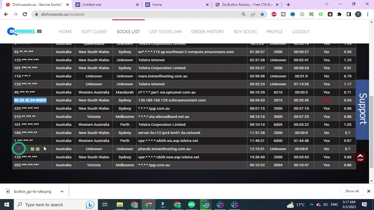Open the green circle extension icon
Screen dimensions: 374x210
[x=321, y=14]
